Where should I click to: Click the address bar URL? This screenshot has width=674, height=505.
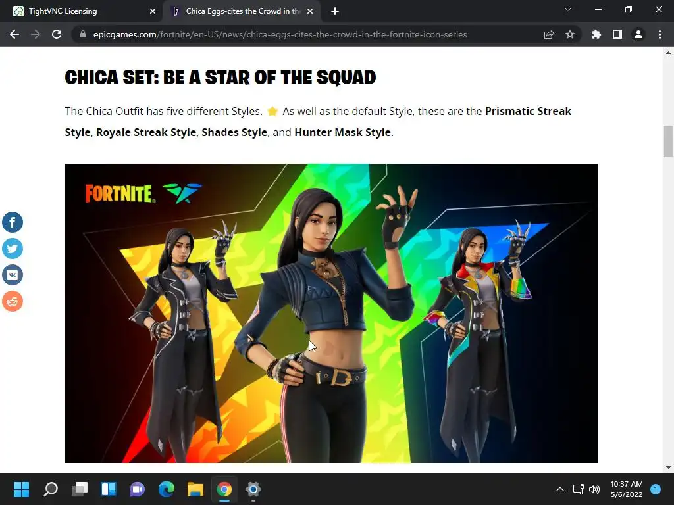(x=280, y=34)
